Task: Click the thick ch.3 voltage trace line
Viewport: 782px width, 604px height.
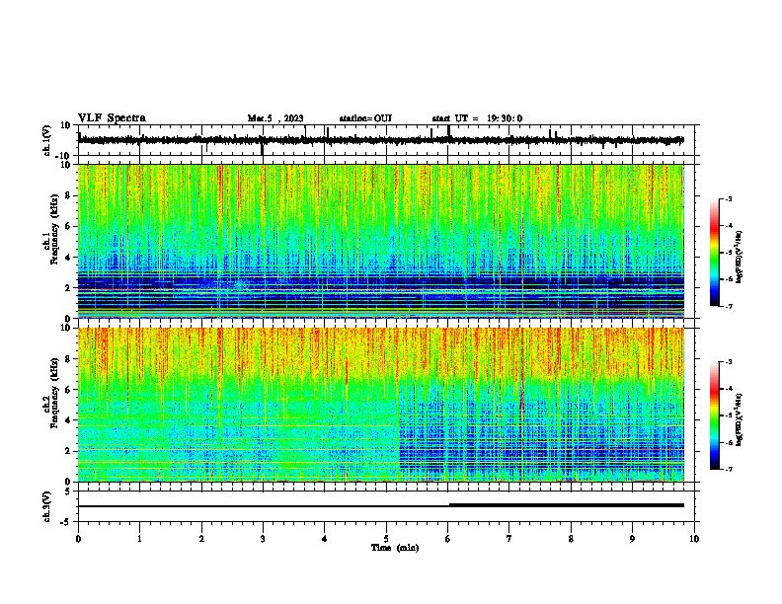Action: click(567, 505)
